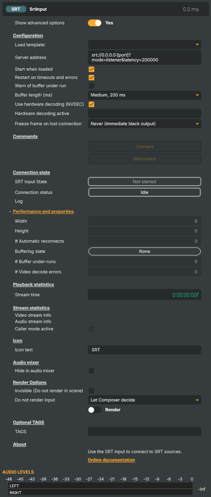Click the Height value field
Screen dimensions: 211x497
click(x=144, y=231)
